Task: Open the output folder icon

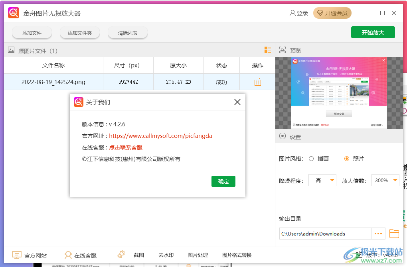Action: coord(394,234)
